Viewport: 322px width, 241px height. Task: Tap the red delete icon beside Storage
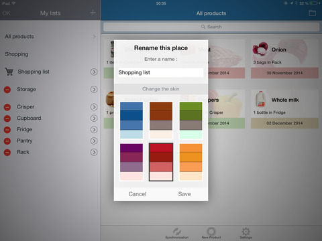click(x=7, y=90)
